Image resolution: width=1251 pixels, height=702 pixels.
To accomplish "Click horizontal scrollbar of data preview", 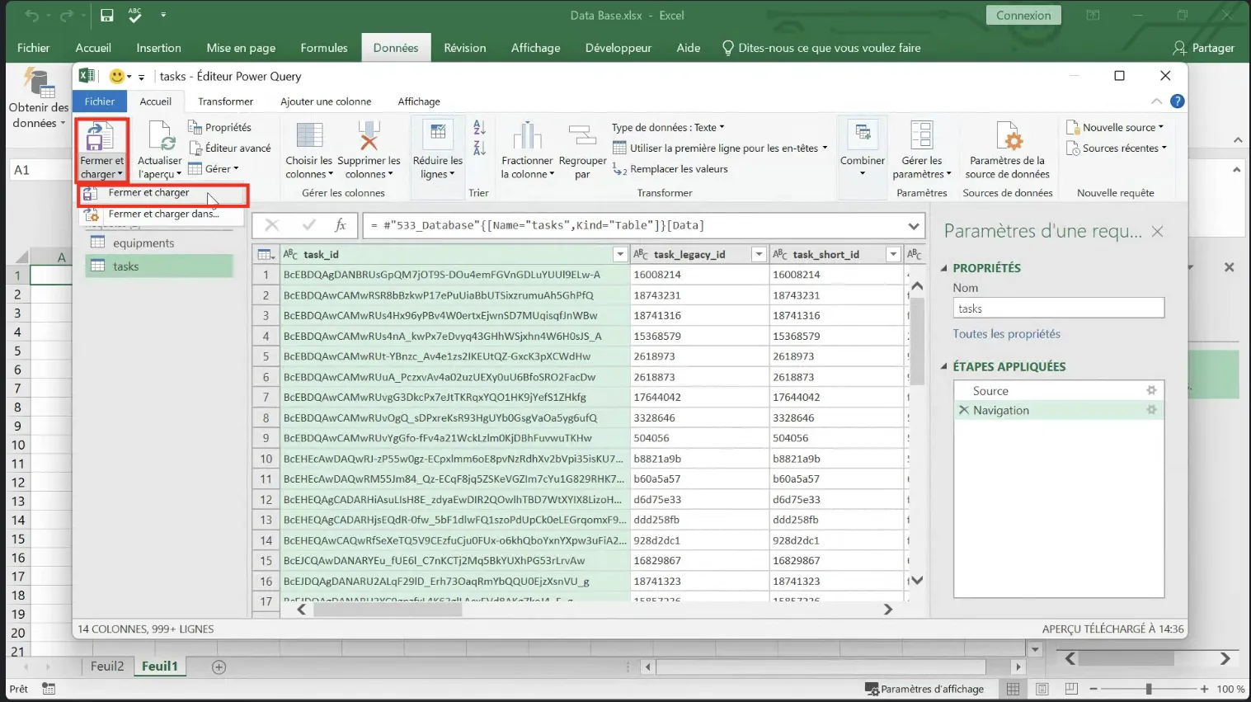I will coord(388,610).
